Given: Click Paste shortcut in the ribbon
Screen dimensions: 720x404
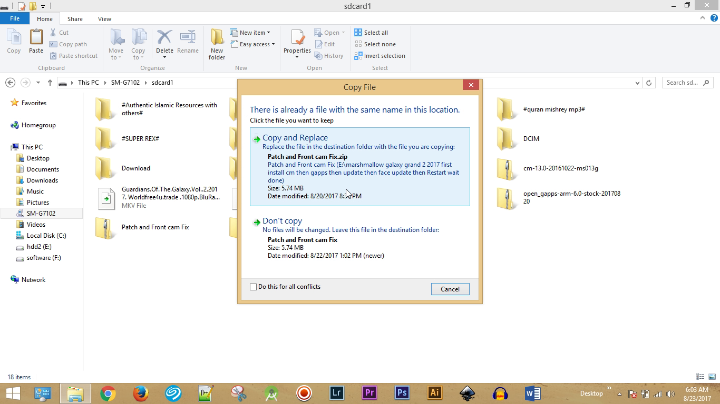Looking at the screenshot, I should (74, 56).
